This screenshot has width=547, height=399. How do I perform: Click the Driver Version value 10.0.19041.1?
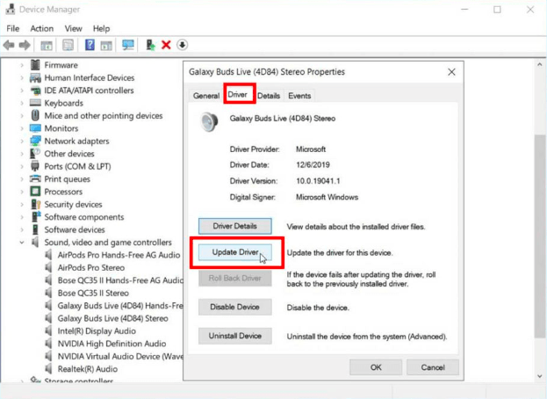[x=318, y=181]
